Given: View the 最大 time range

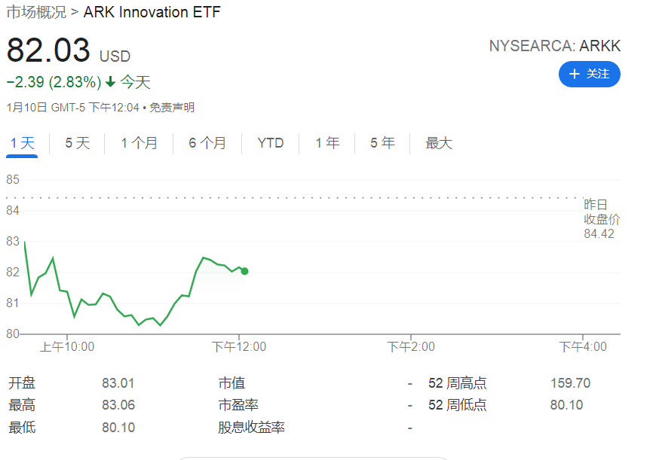Looking at the screenshot, I should coord(439,143).
